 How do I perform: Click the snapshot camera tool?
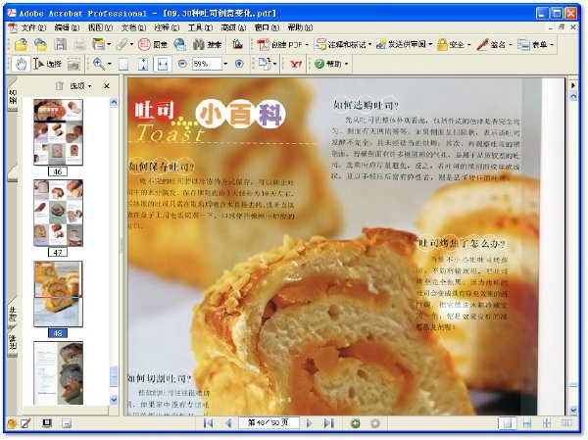click(73, 65)
